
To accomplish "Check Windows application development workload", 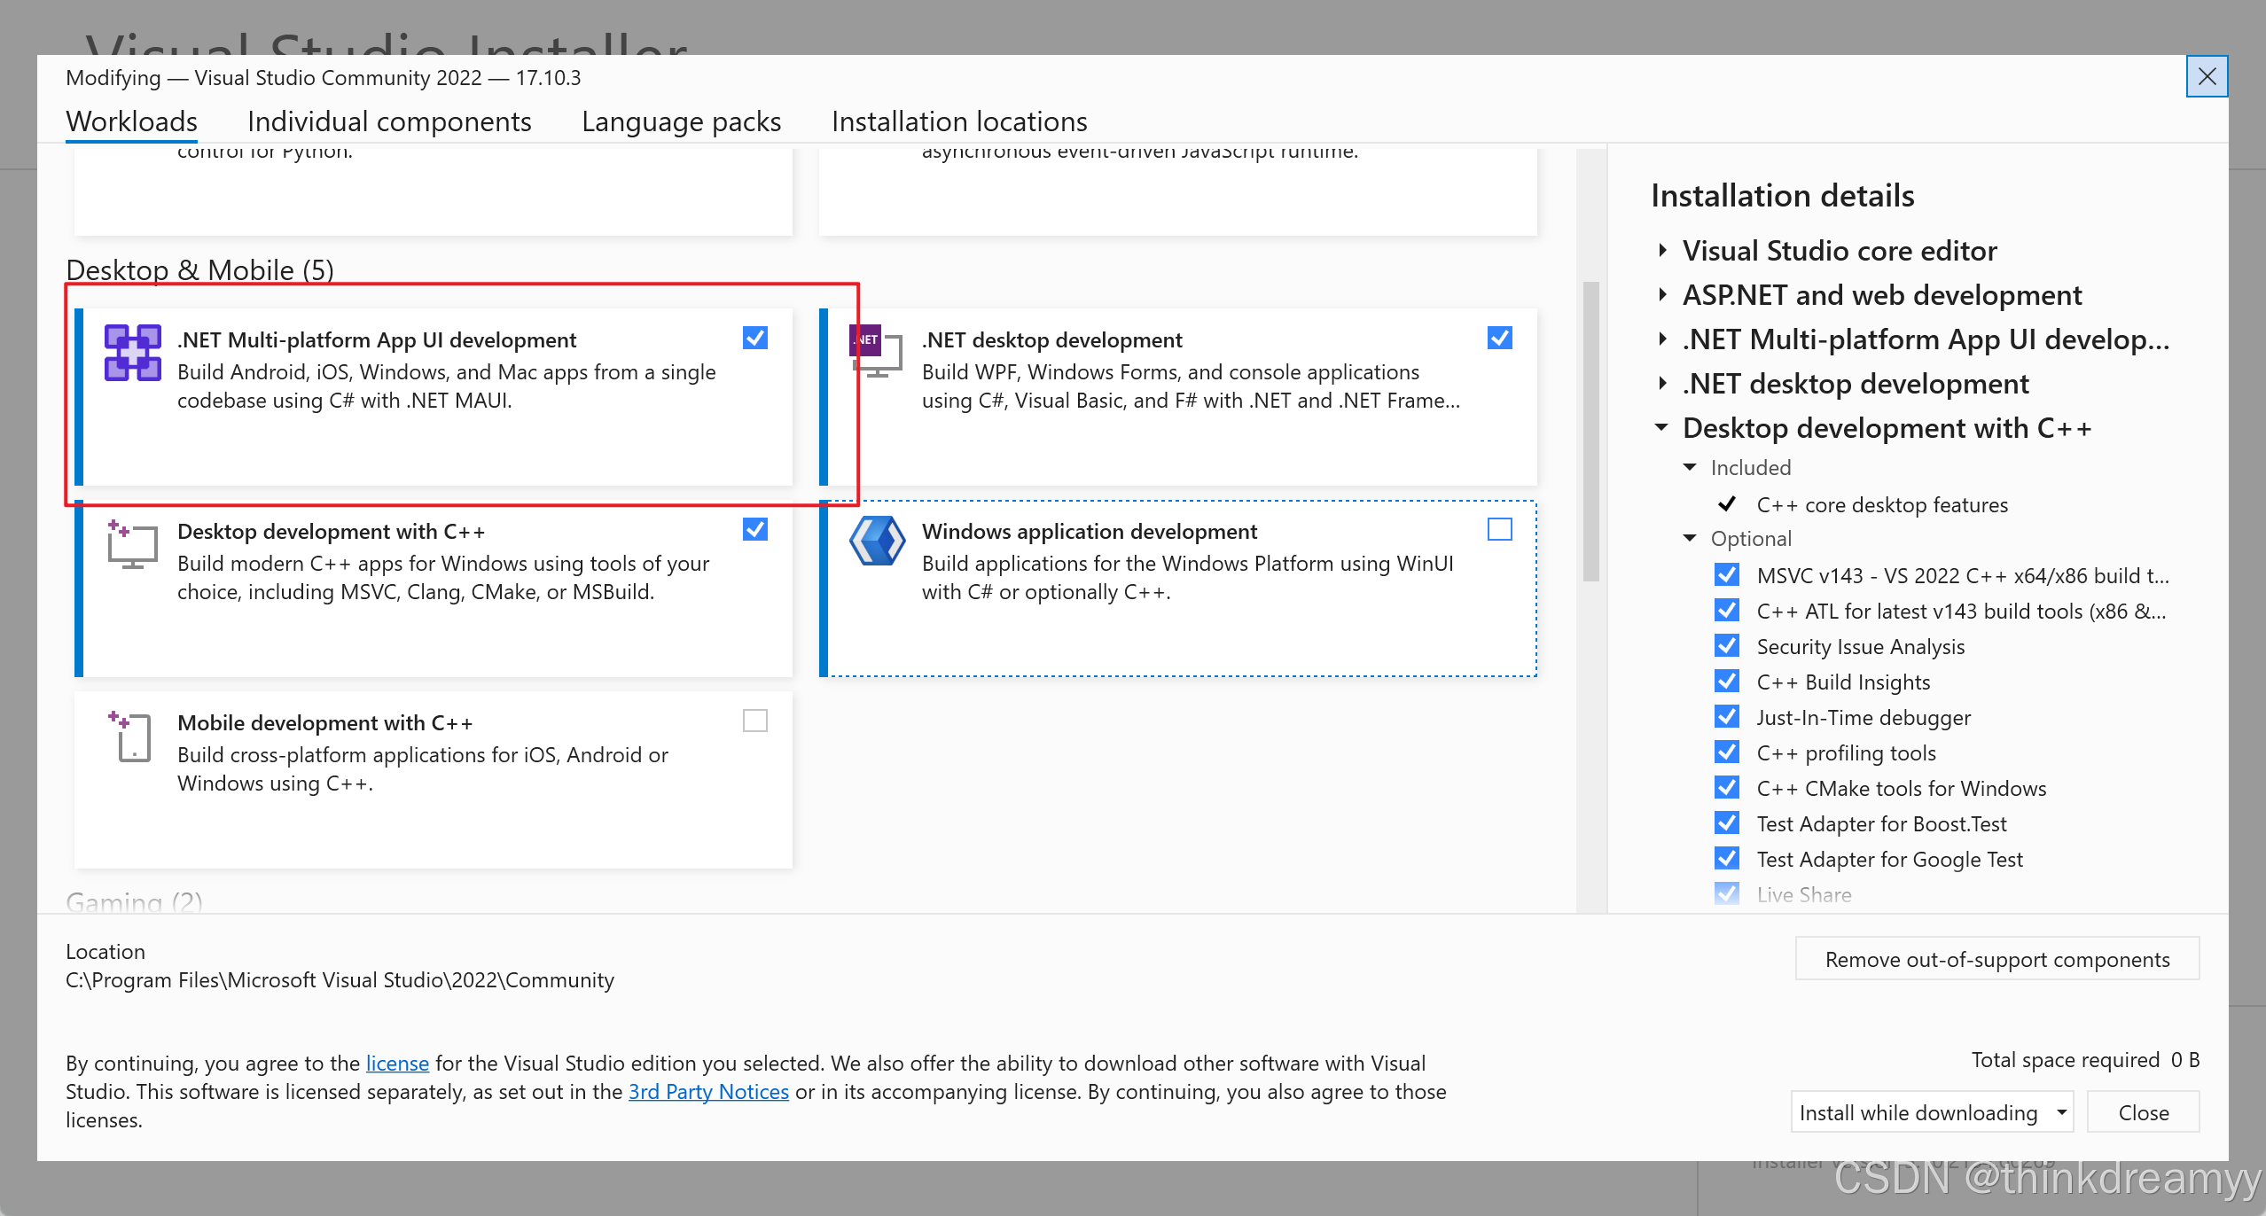I will pyautogui.click(x=1500, y=529).
